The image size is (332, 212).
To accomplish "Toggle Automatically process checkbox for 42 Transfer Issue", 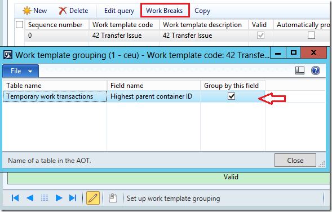I will pos(311,35).
